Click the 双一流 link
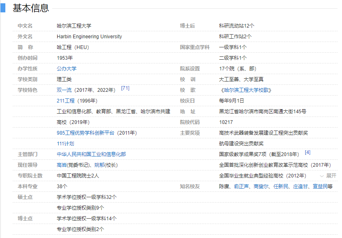 tap(64, 90)
